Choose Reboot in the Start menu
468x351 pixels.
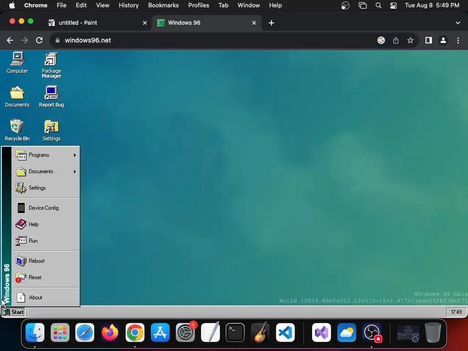[46, 261]
